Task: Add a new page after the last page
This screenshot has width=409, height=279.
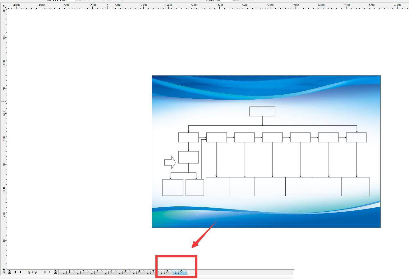Action: [55, 272]
